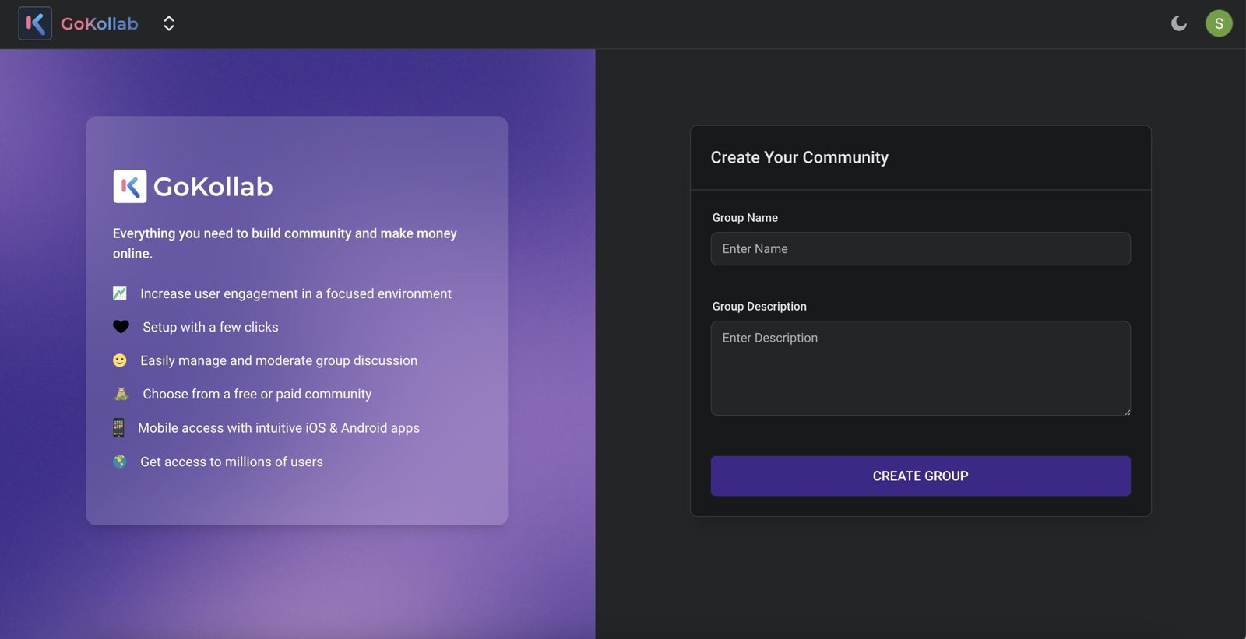The width and height of the screenshot is (1246, 639).
Task: Open the community switcher chevron arrows
Action: (168, 23)
